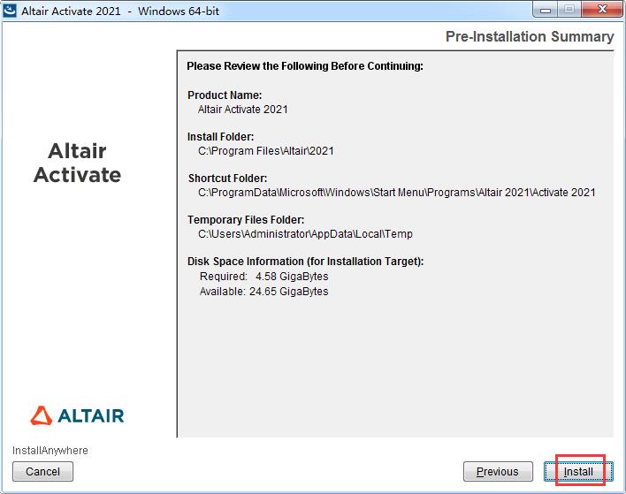The image size is (626, 494).
Task: Select the Product Name label
Action: (x=225, y=95)
